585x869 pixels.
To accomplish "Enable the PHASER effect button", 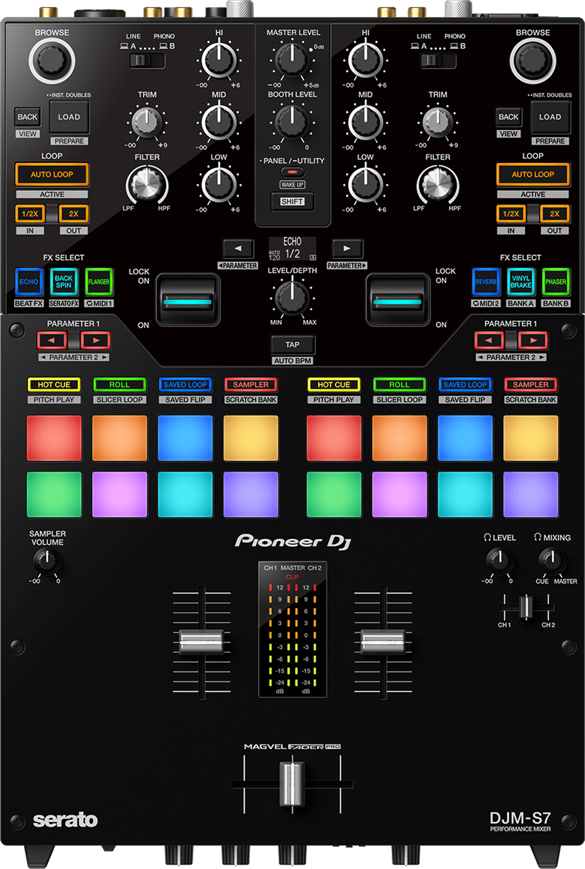I will coord(555,282).
